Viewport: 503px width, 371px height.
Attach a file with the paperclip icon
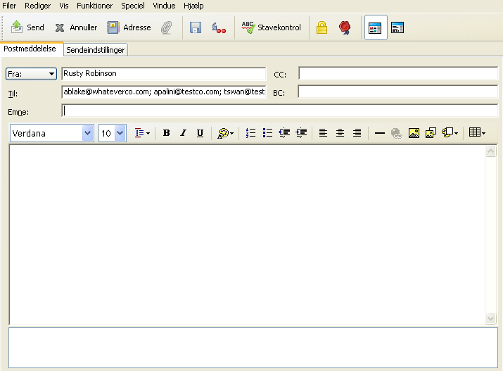click(x=167, y=27)
